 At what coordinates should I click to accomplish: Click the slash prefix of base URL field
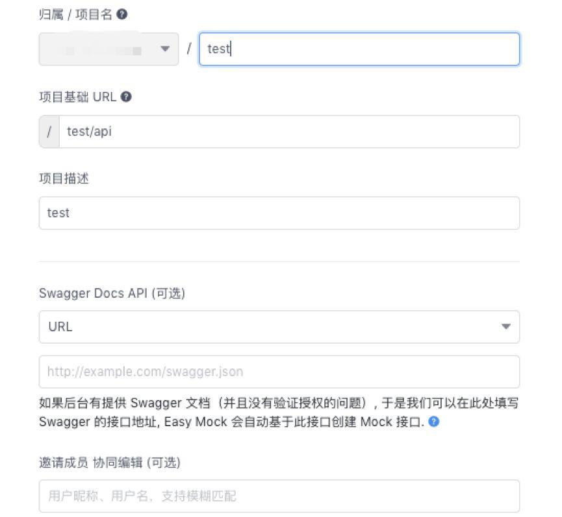[x=49, y=132]
